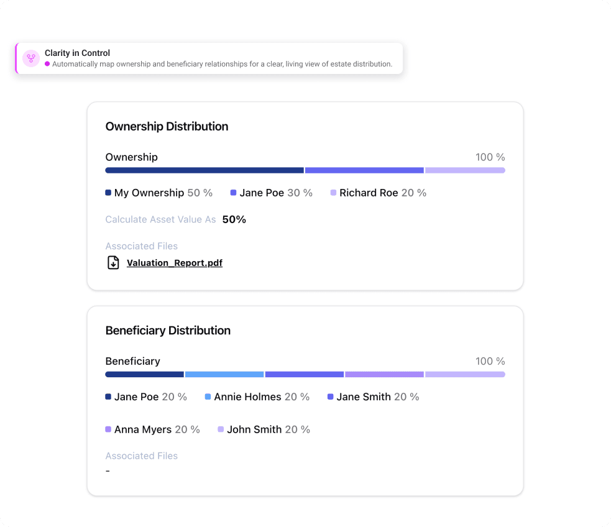Screen dimensions: 611x527
Task: Click the Jane Poe ownership legend swatch
Action: coord(234,193)
